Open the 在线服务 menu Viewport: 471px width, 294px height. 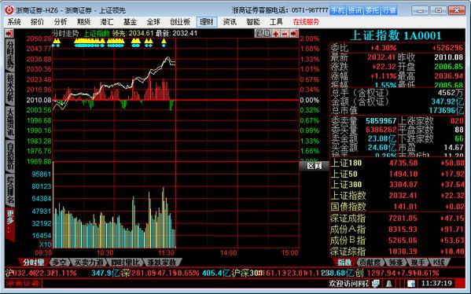click(x=306, y=22)
